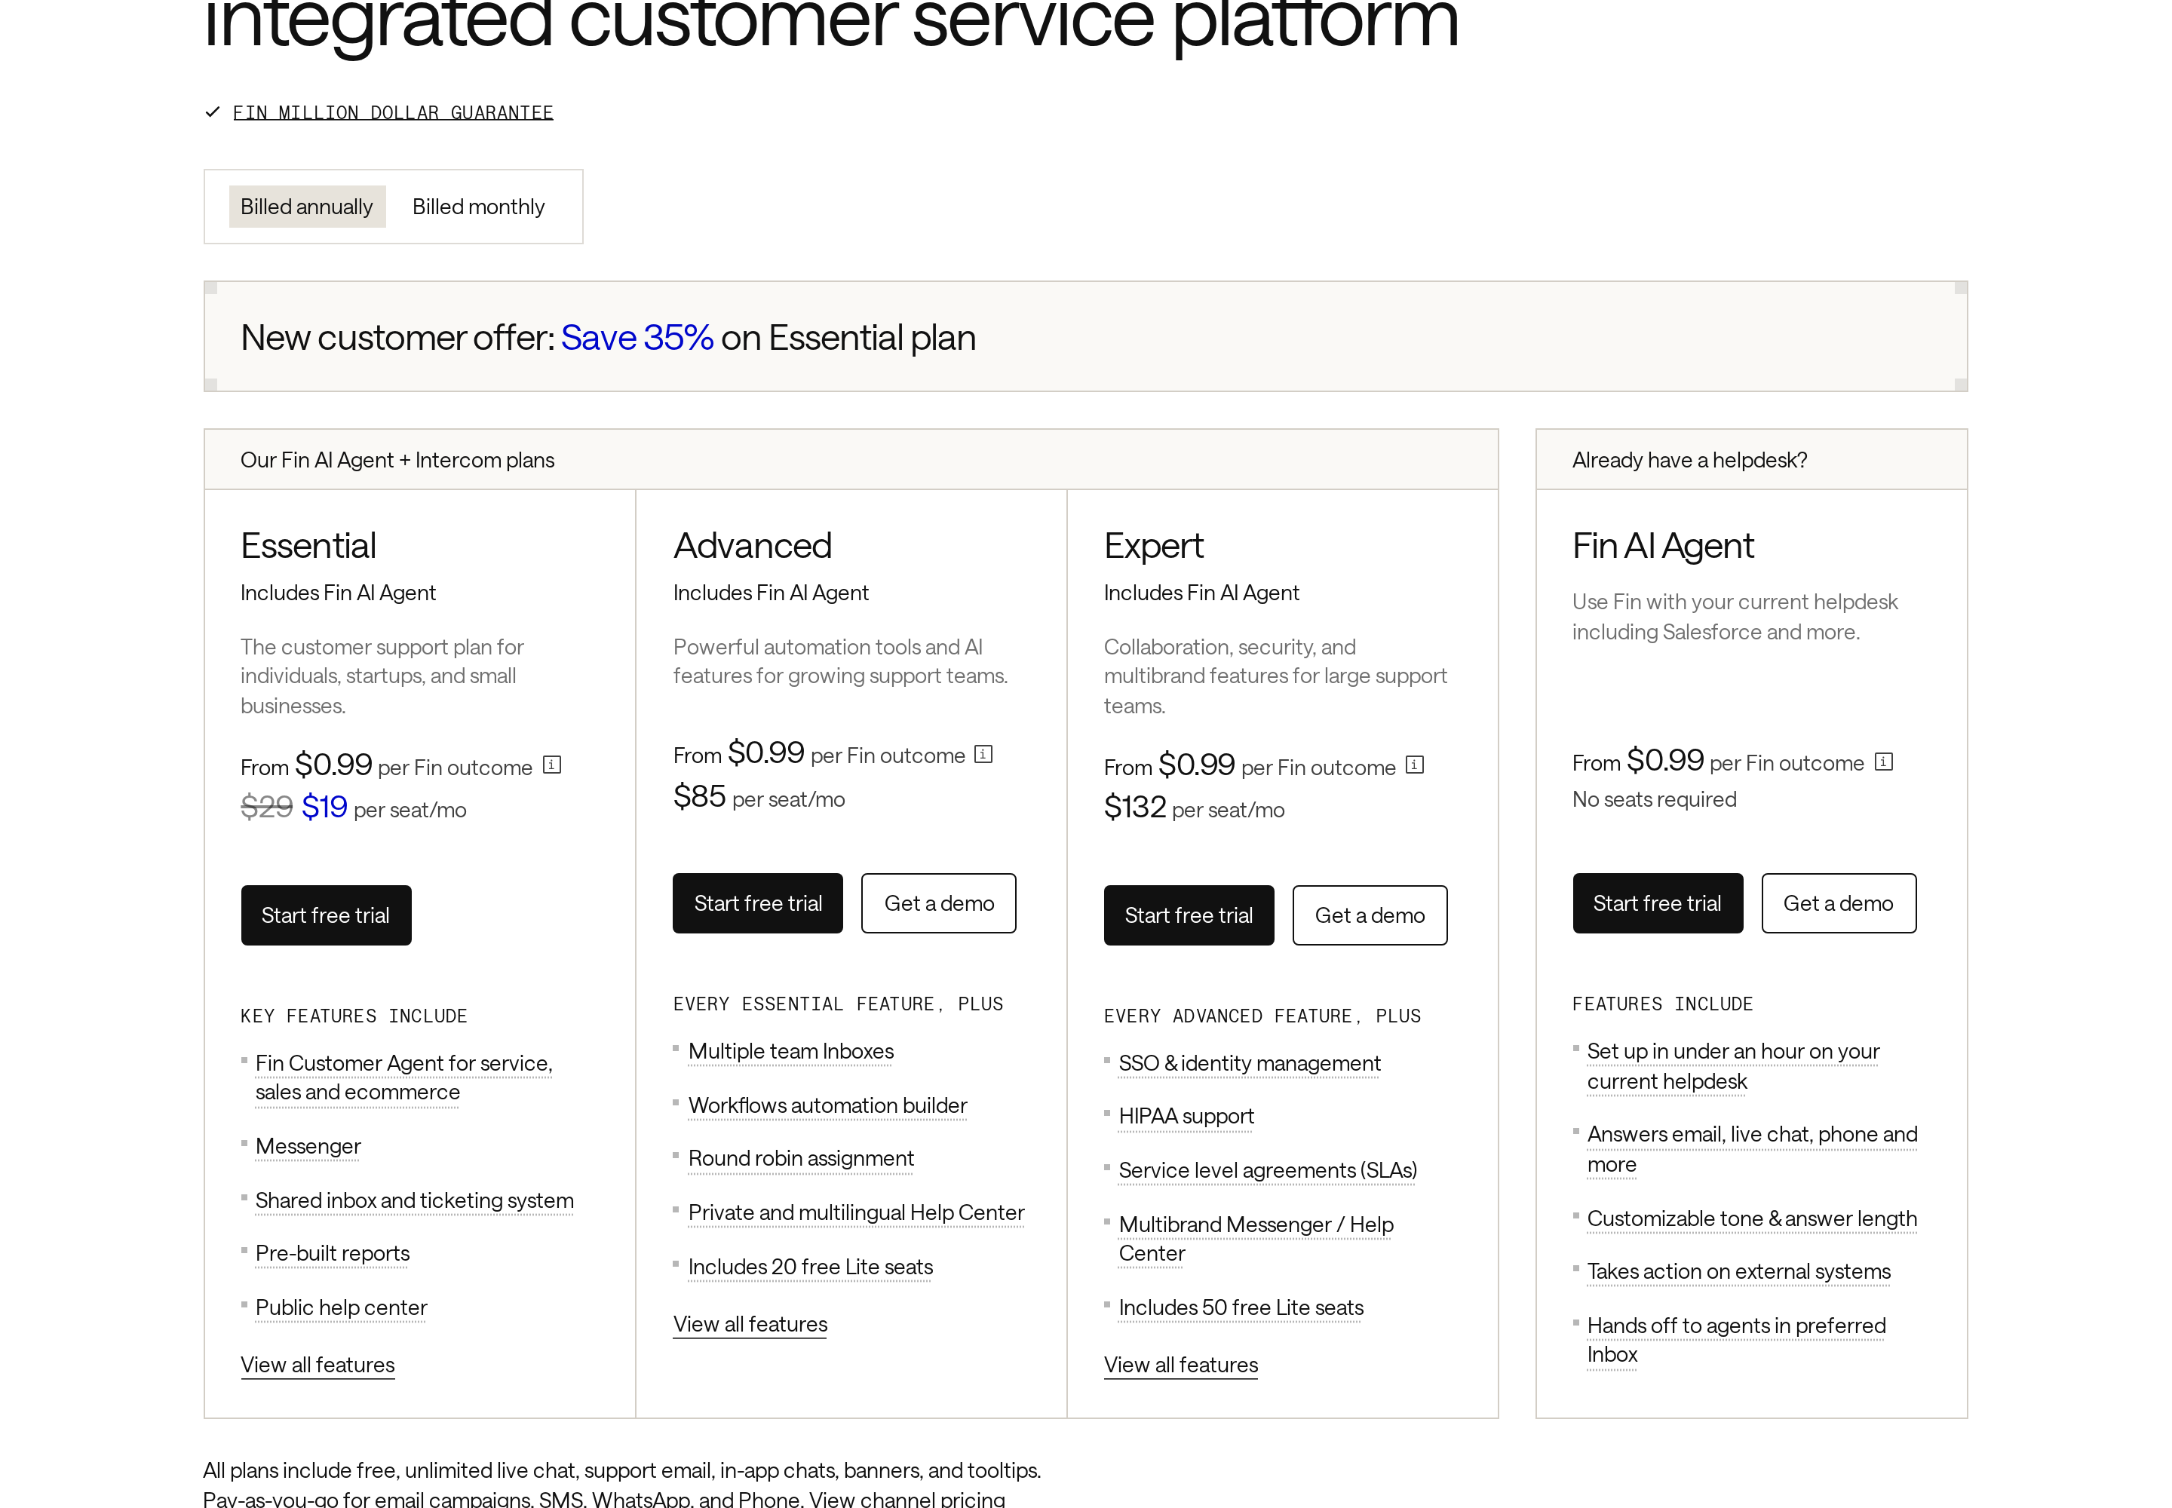
Task: Click Multiple team Inboxes feature
Action: (791, 1052)
